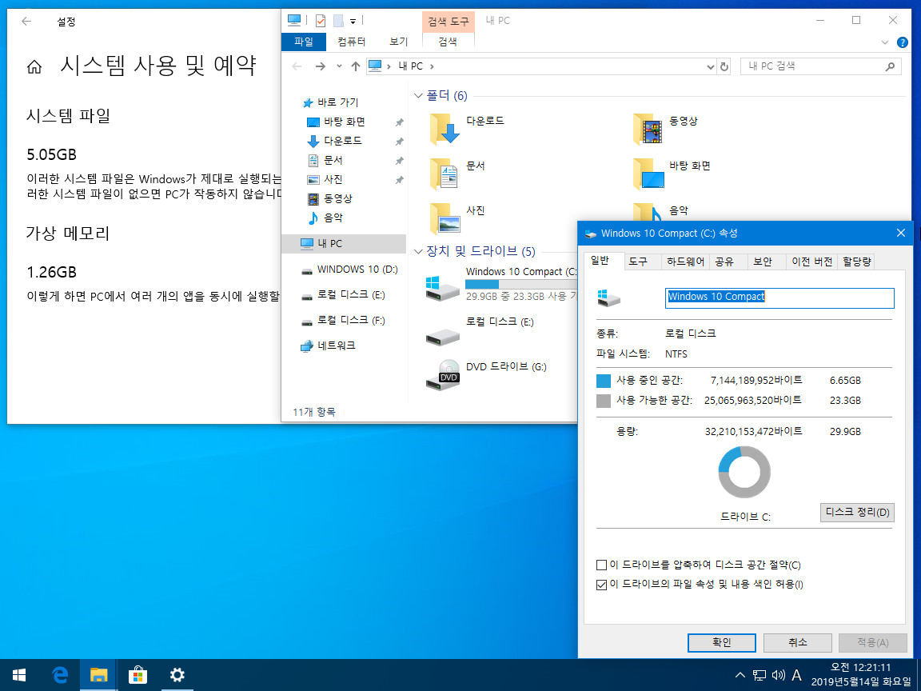Select 바로 가기 in navigation pane

337,102
